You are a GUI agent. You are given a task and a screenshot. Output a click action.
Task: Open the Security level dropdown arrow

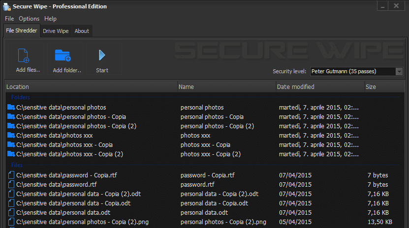[399, 71]
